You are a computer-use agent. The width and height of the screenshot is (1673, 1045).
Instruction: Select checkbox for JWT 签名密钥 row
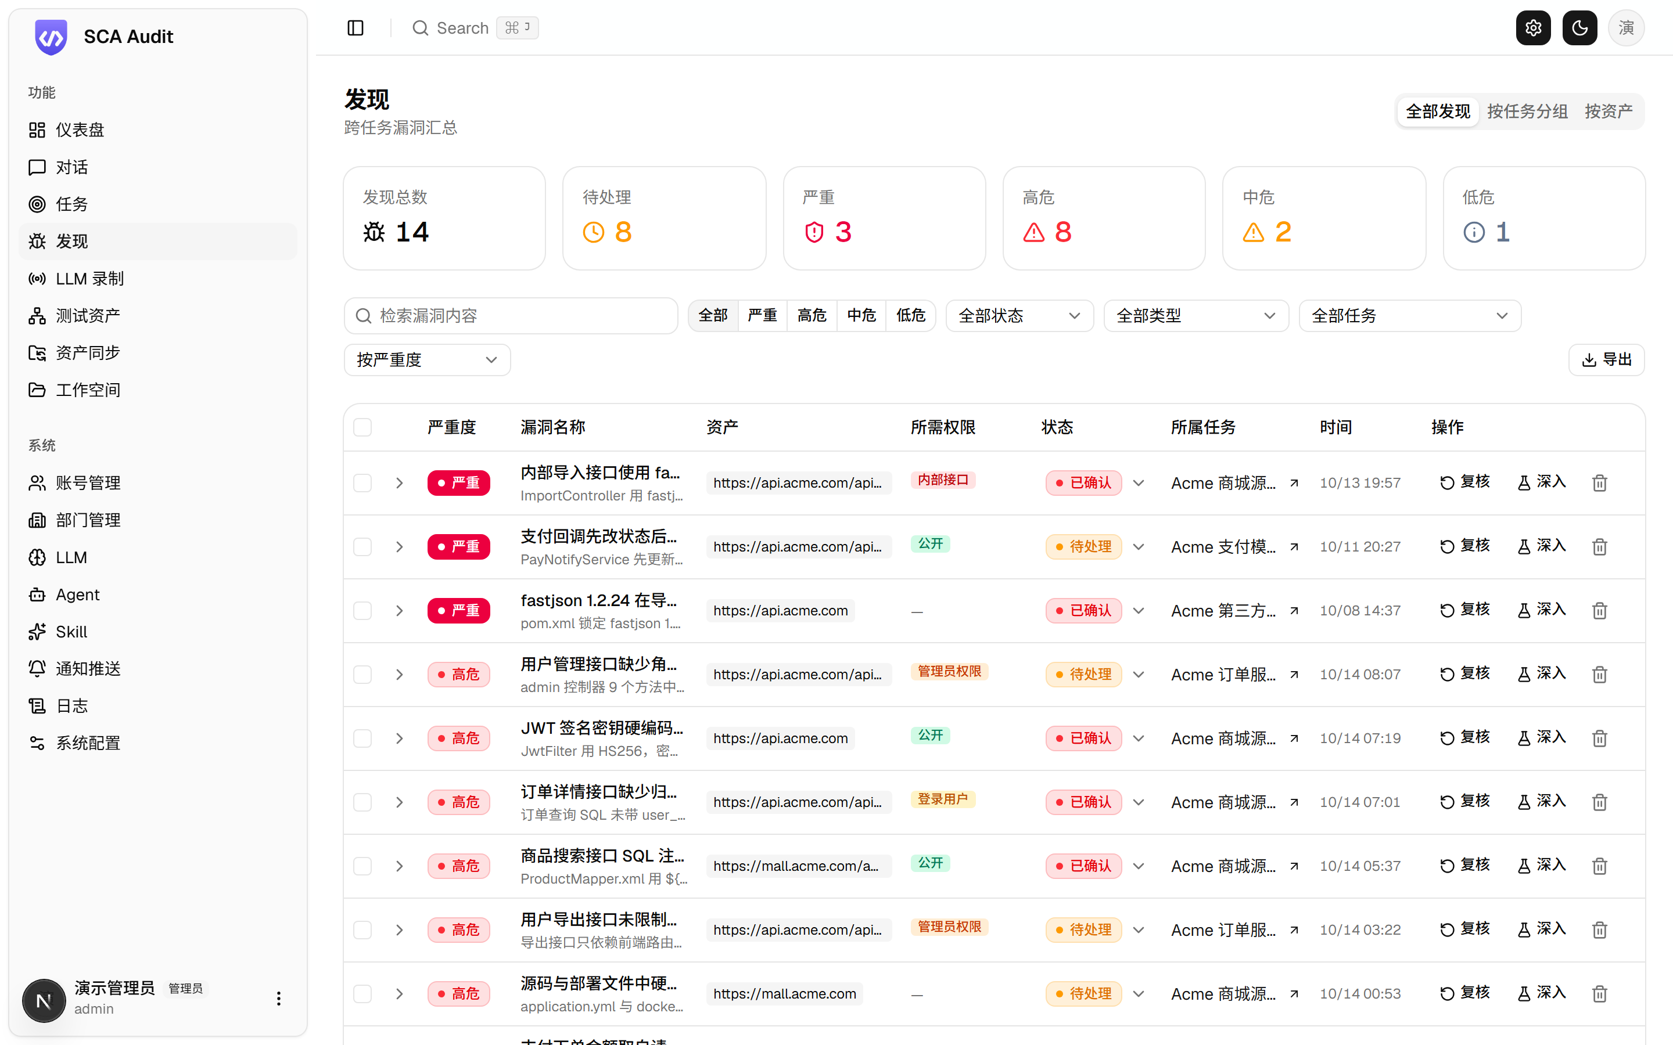click(x=362, y=738)
